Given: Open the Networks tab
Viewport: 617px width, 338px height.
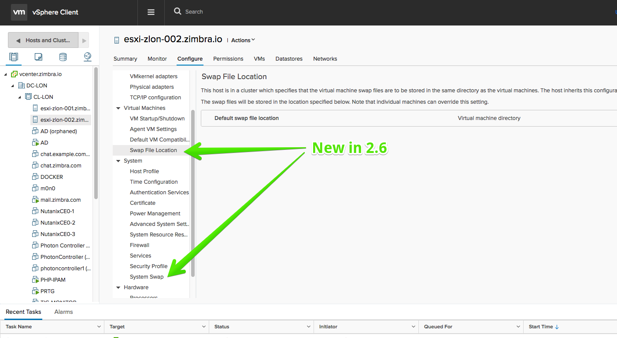Looking at the screenshot, I should (x=325, y=59).
